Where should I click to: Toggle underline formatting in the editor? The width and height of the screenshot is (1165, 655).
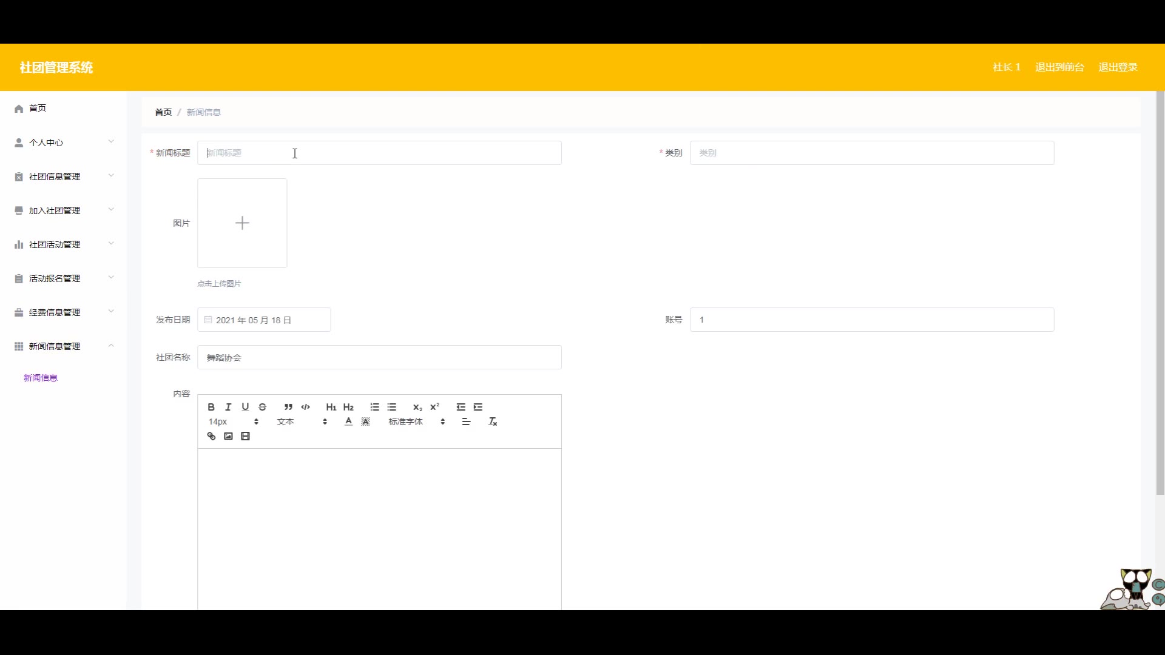pyautogui.click(x=245, y=407)
